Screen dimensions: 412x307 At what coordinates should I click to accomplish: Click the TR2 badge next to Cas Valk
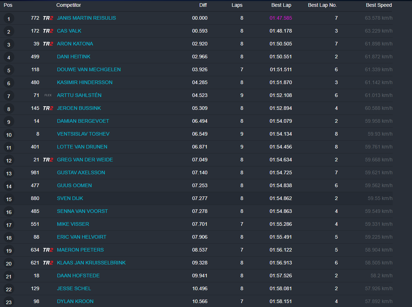pos(48,31)
